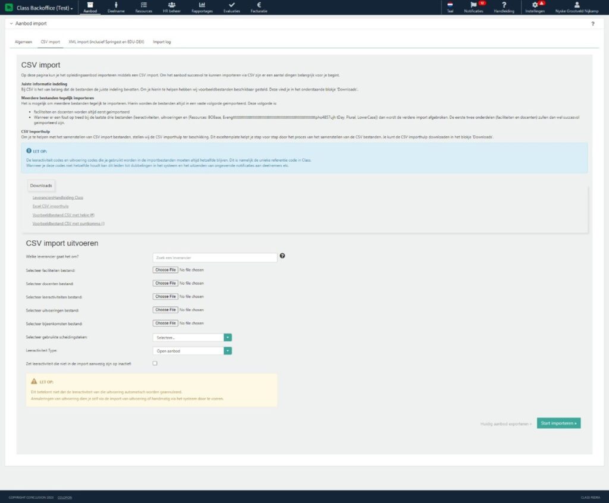This screenshot has width=609, height=503.
Task: Switch to the XML import tab
Action: click(x=106, y=42)
